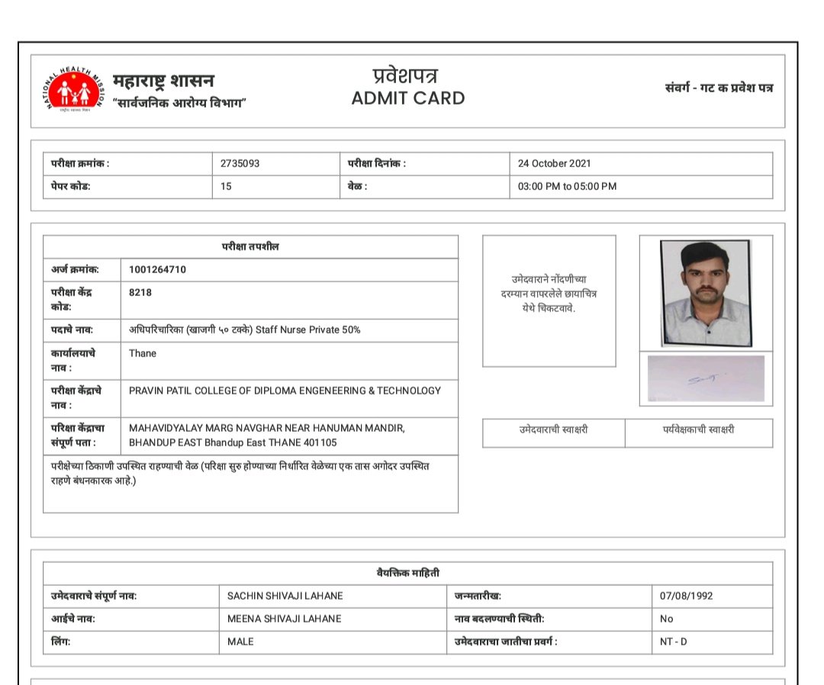Click the candidate signature image
The width and height of the screenshot is (824, 685).
706,378
